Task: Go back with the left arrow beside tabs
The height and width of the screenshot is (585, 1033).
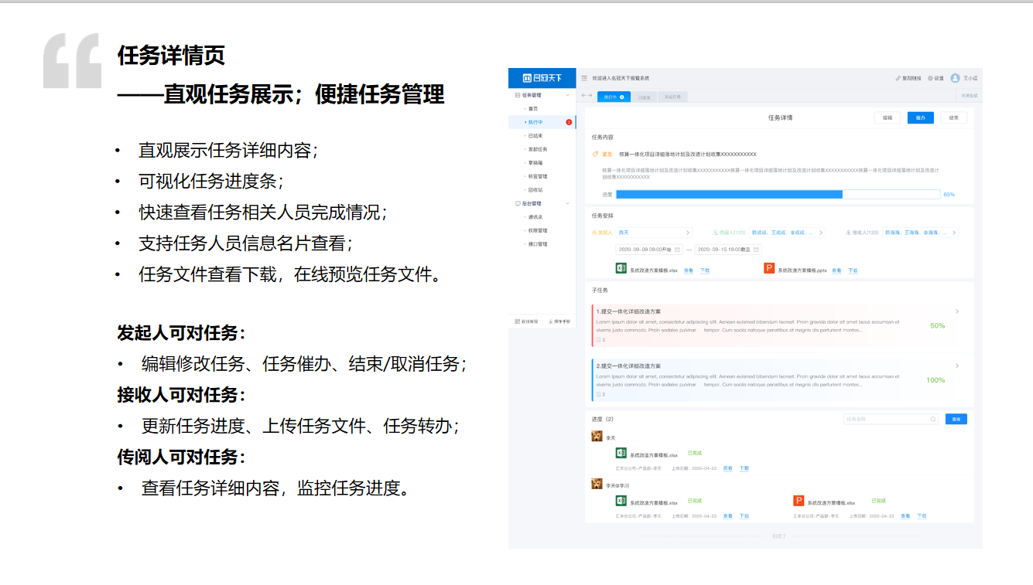Action: tap(583, 96)
